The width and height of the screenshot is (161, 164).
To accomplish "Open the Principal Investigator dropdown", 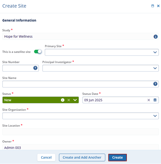I will coord(155,68).
